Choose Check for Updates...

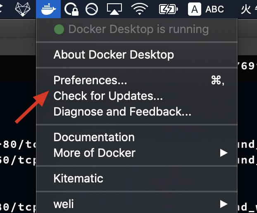coord(137,96)
